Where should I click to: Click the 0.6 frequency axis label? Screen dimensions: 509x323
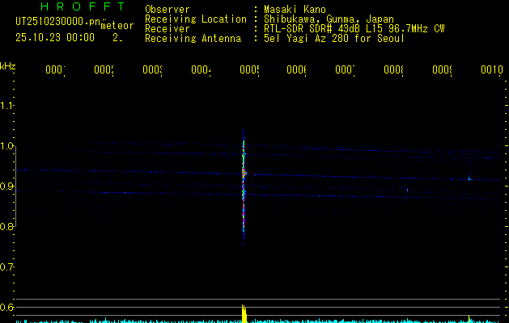7,307
